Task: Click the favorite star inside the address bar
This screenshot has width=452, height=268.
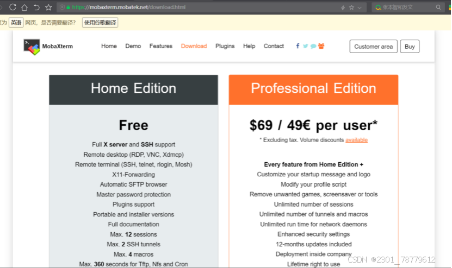Action: 351,8
